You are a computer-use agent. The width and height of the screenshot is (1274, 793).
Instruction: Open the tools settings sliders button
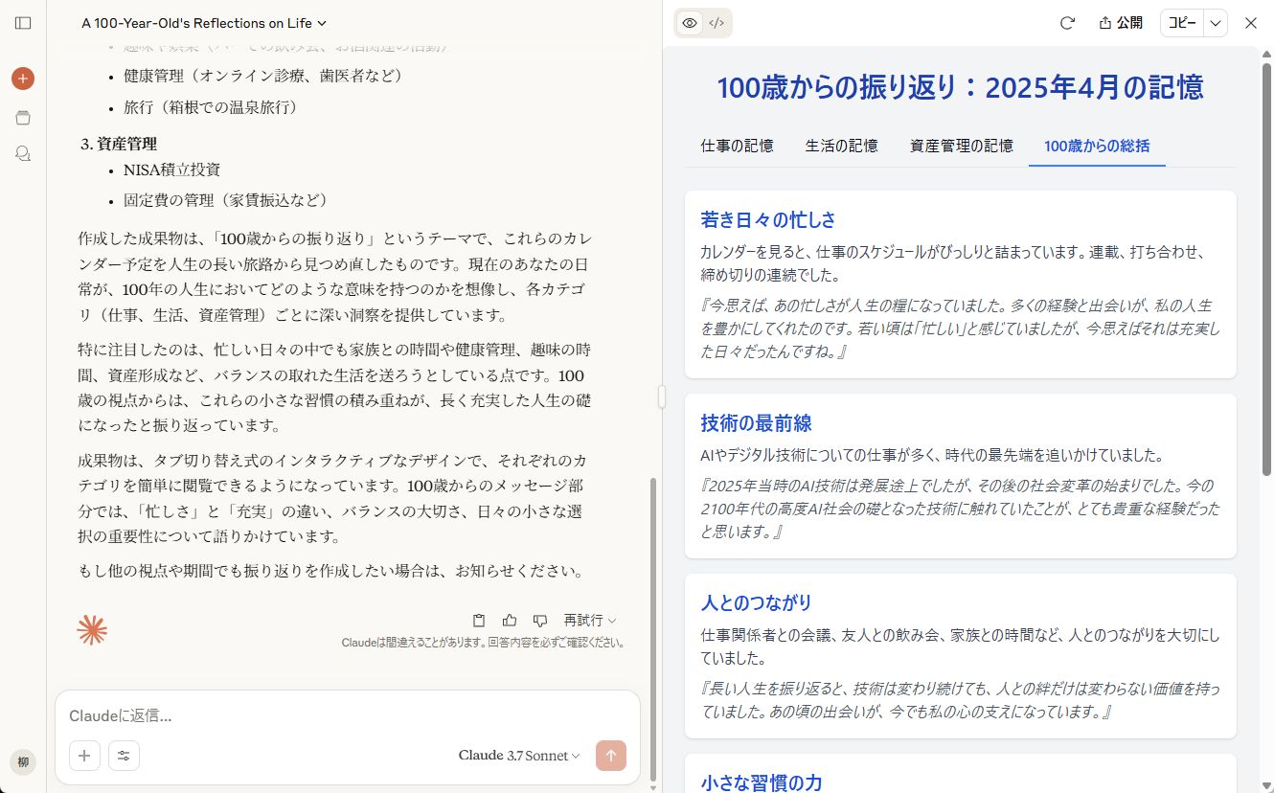click(x=125, y=756)
